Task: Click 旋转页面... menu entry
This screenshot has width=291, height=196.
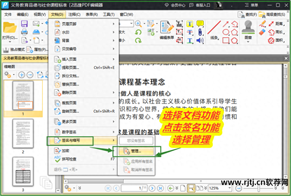Action: [x=84, y=111]
